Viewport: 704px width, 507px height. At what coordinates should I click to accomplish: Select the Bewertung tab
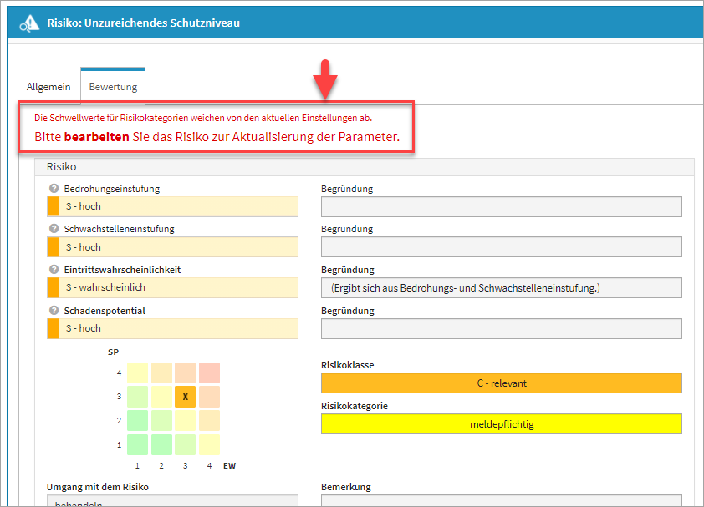click(113, 88)
